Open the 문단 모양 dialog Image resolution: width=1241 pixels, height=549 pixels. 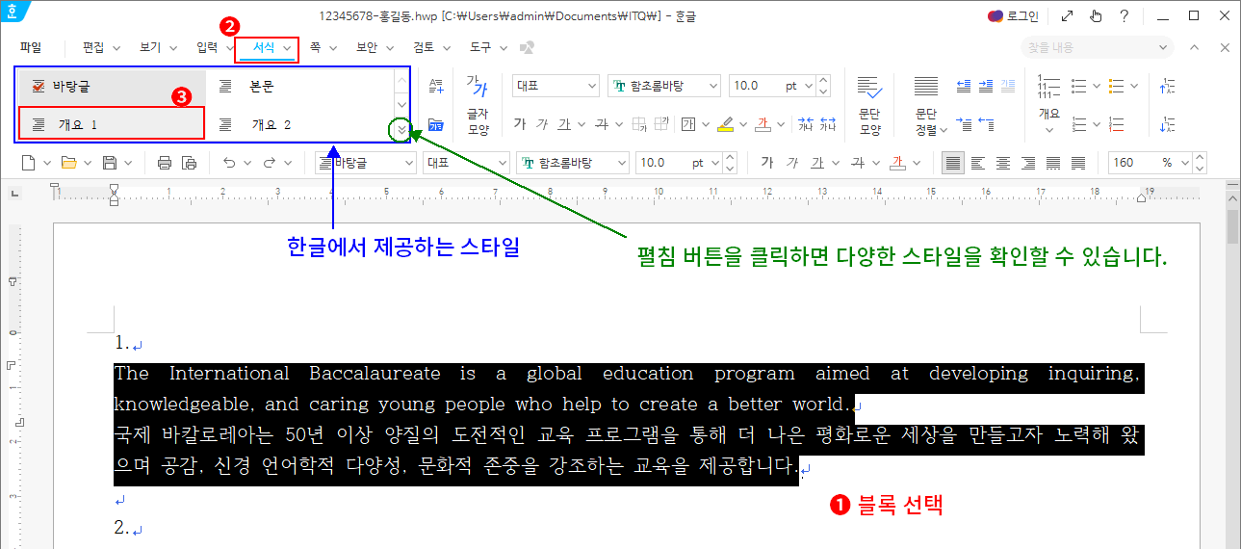tap(870, 106)
